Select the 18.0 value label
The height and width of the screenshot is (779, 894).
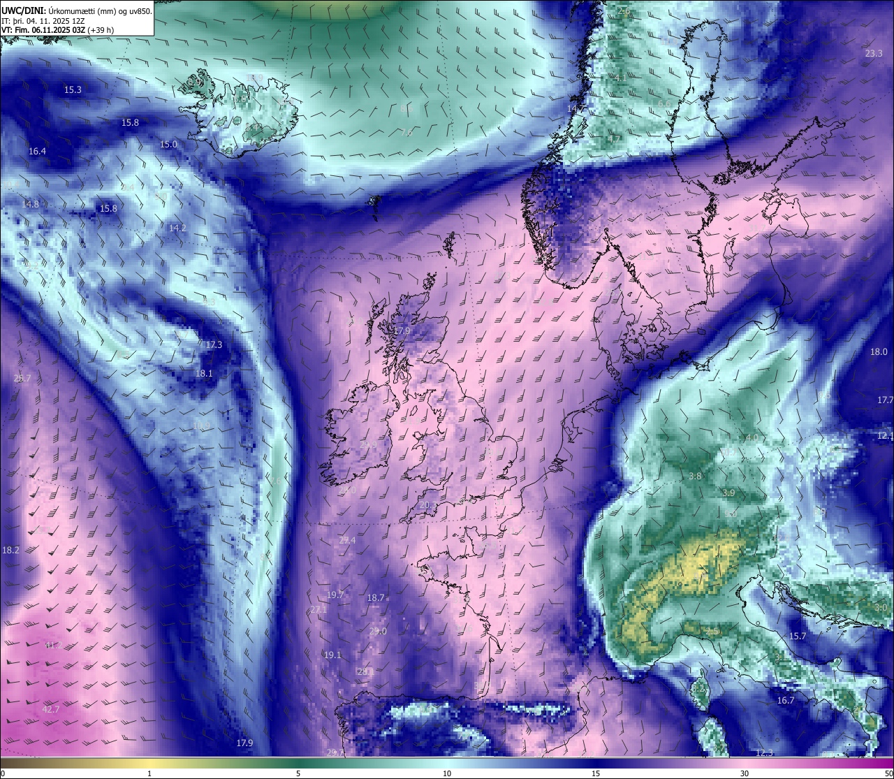[x=879, y=353]
